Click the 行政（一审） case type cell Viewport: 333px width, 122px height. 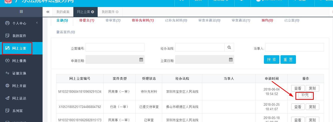(x=119, y=107)
